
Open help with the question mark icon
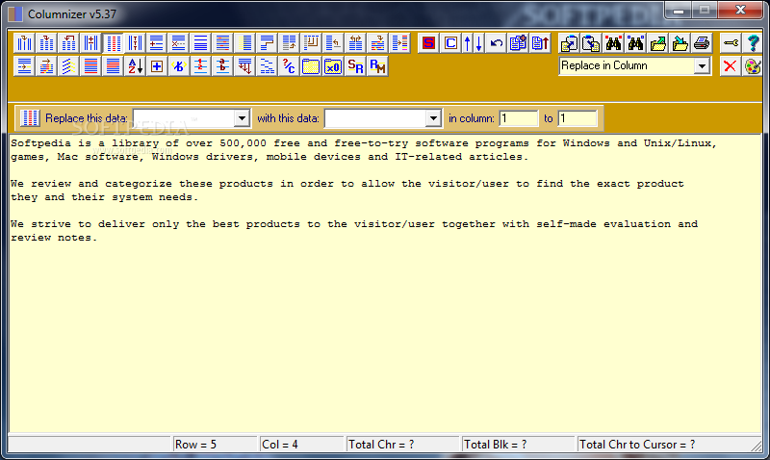point(753,43)
